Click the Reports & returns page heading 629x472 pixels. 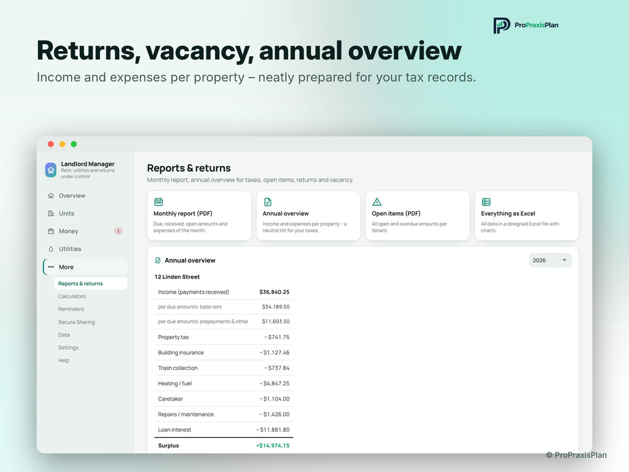[189, 168]
